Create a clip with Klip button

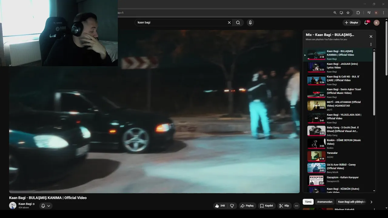(284, 206)
